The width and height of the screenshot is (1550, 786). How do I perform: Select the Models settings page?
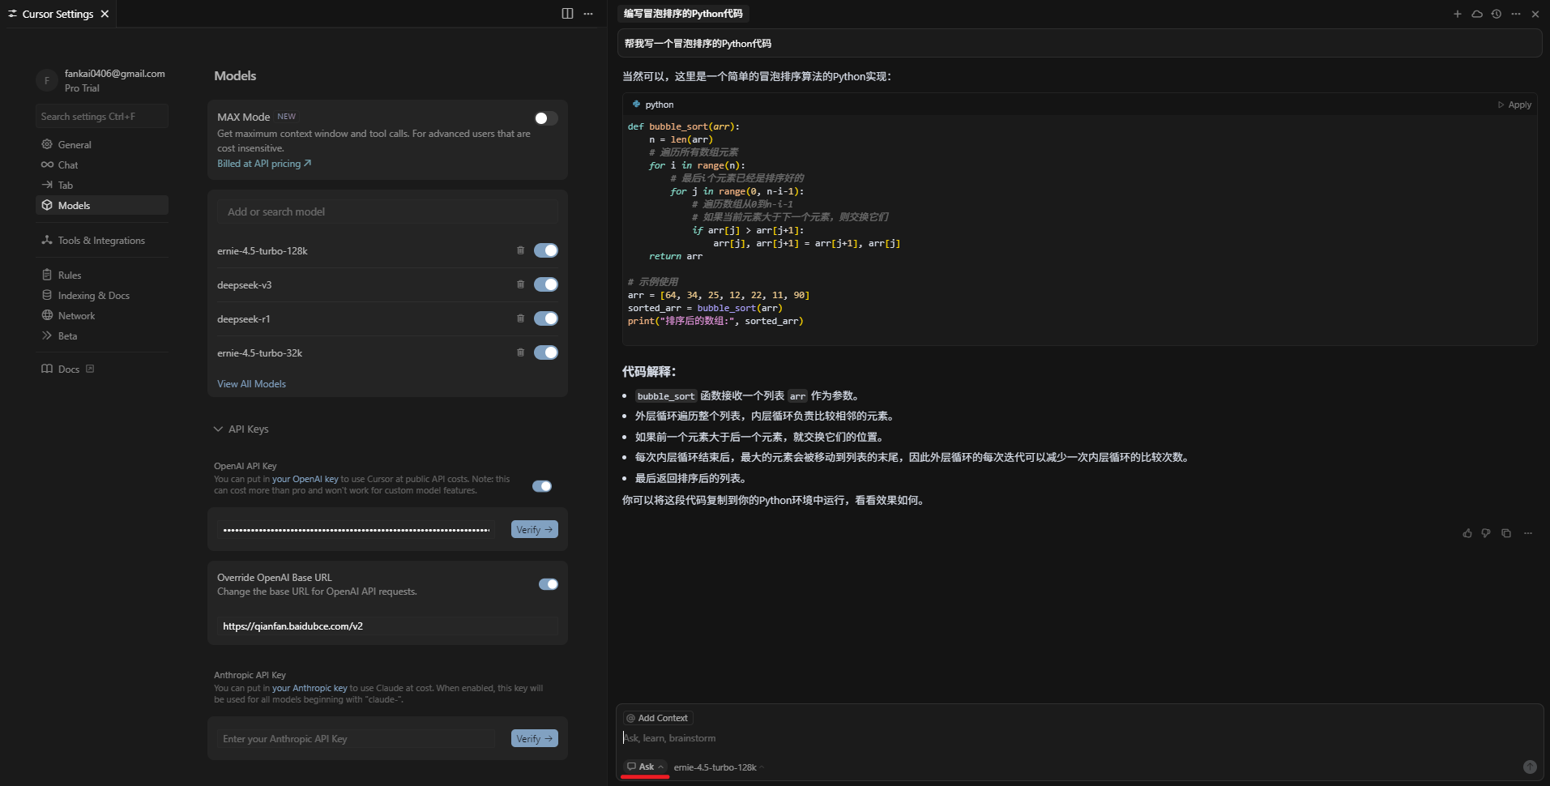coord(102,205)
